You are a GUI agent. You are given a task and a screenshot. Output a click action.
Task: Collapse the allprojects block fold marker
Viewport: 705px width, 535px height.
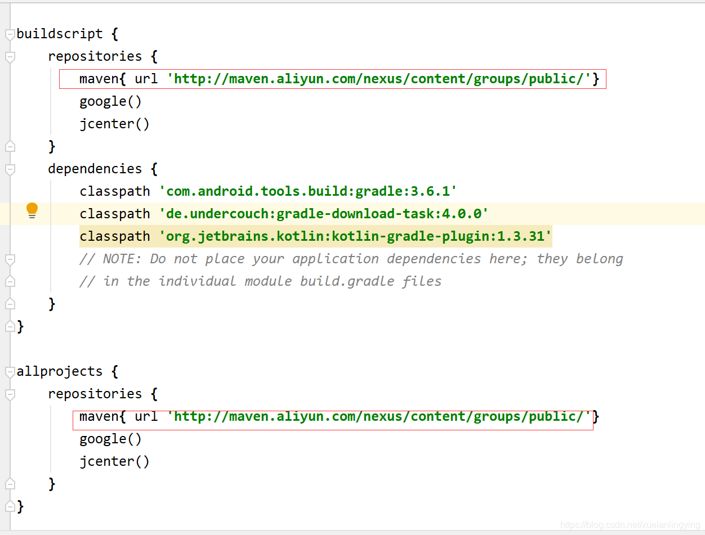(x=10, y=372)
